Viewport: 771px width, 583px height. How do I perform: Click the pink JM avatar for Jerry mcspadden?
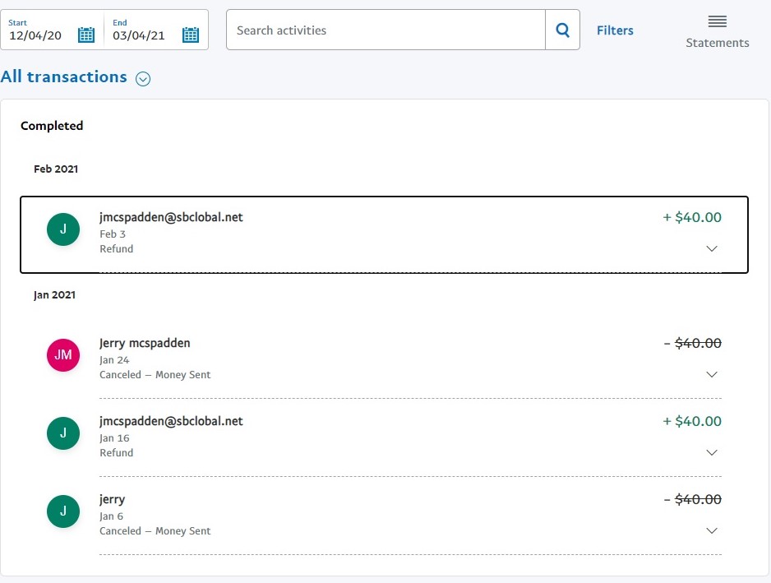point(63,354)
